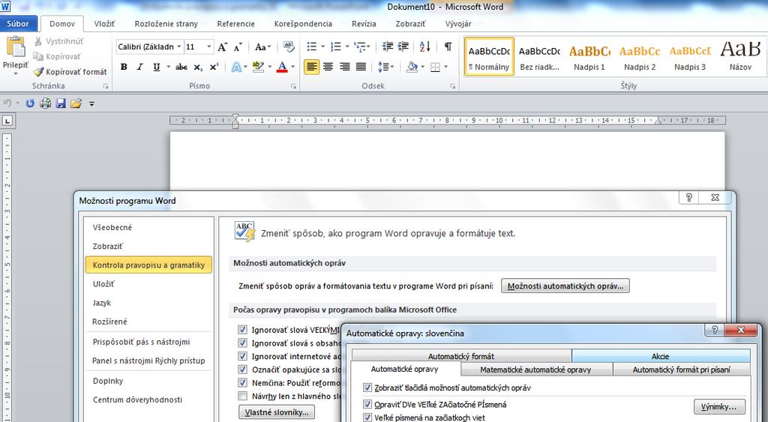The height and width of the screenshot is (422, 768).
Task: Select Centrum dôveryhodnosti category
Action: point(138,400)
